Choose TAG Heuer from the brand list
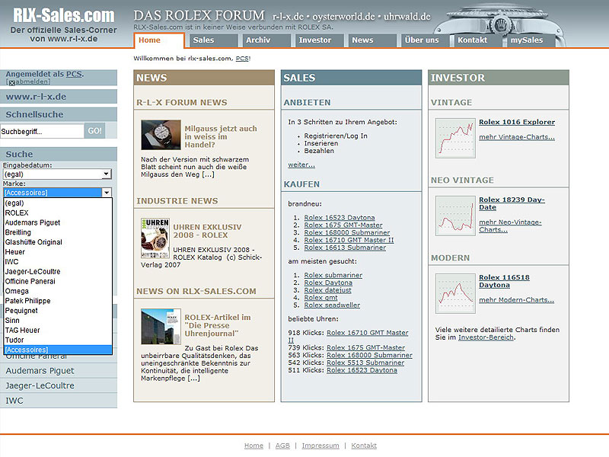The width and height of the screenshot is (609, 457). tap(58, 331)
